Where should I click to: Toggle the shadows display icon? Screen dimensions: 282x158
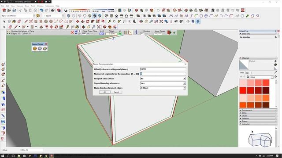click(66, 10)
